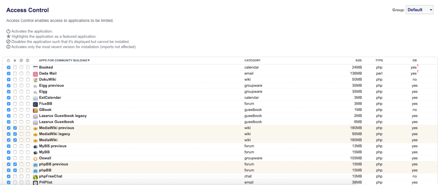438x185 pixels.
Task: Click the phpFreeChat app icon
Action: [35, 177]
